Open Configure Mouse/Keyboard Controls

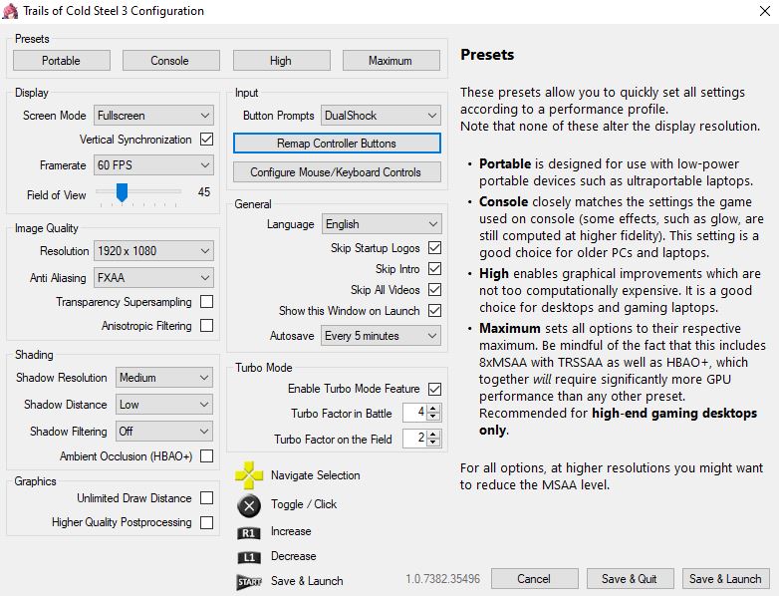(x=337, y=172)
